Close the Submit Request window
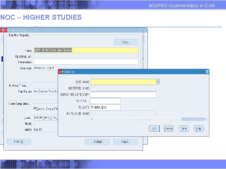 click(x=141, y=30)
